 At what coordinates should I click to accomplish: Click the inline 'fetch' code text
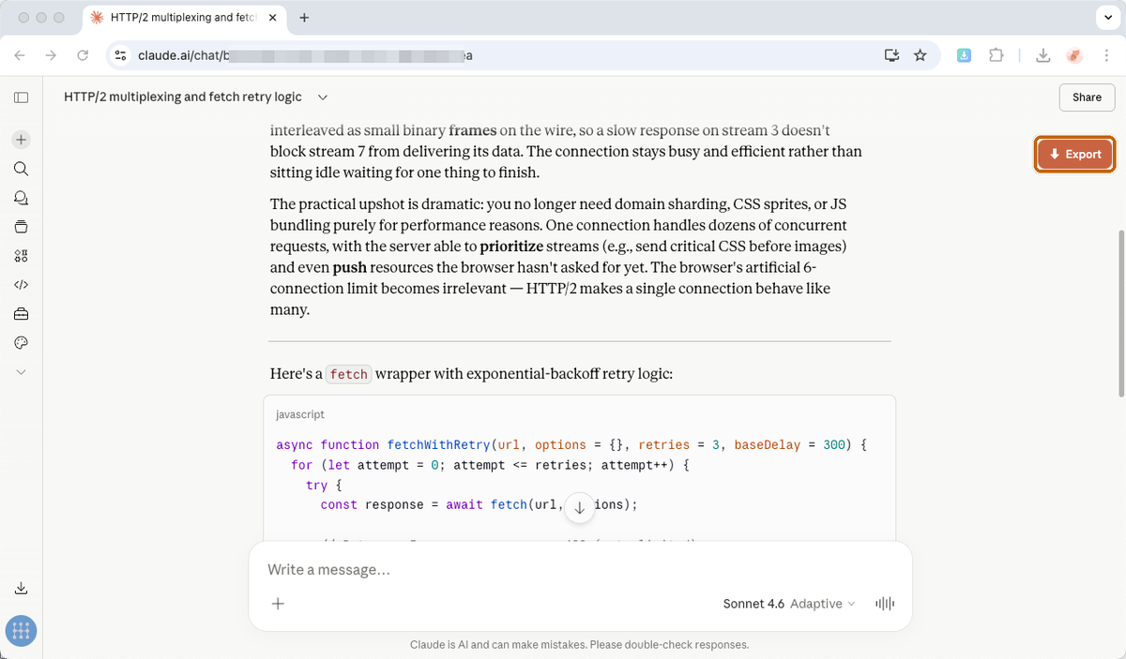pyautogui.click(x=349, y=374)
